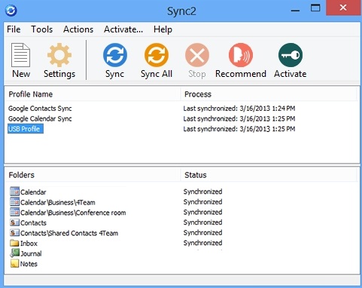Click the Contacts card icon
Screen dimensions: 362x288
[14, 222]
